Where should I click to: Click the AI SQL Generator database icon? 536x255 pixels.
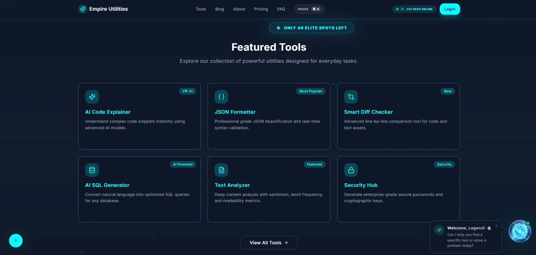pos(92,170)
